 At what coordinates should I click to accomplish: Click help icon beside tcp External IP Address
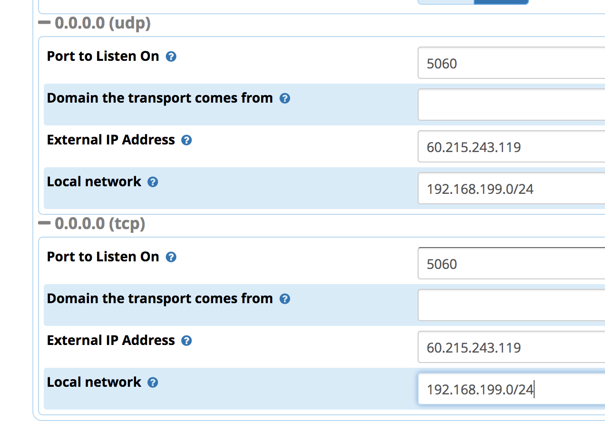point(187,341)
